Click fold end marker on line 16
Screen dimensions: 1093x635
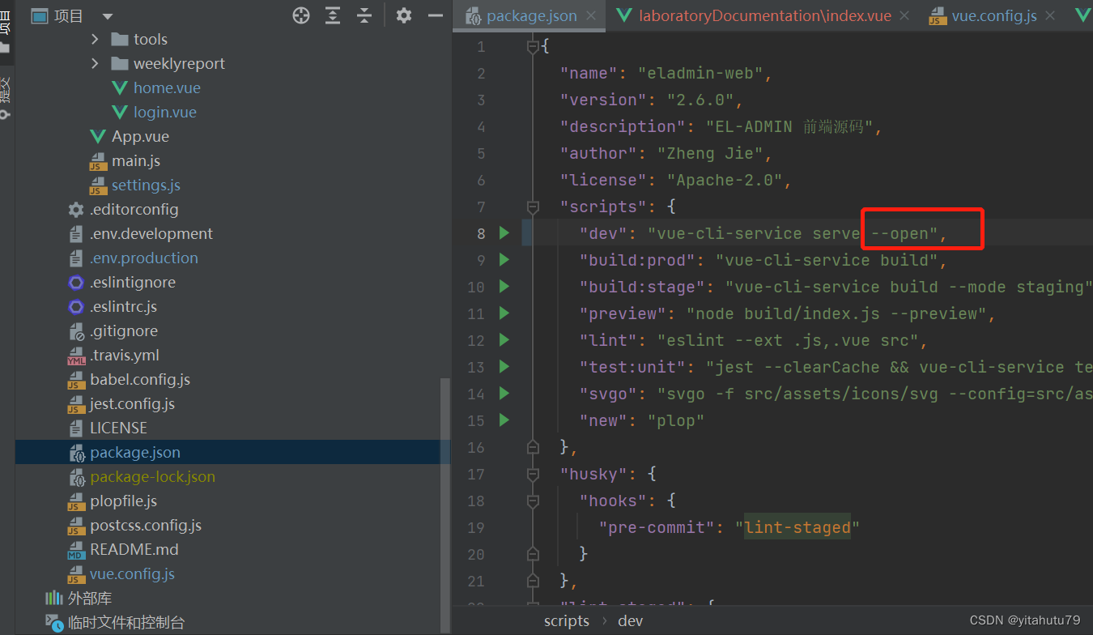coord(533,446)
